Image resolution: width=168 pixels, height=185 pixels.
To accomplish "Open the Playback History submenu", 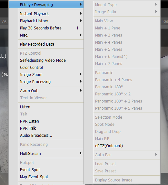I will 51,21.
